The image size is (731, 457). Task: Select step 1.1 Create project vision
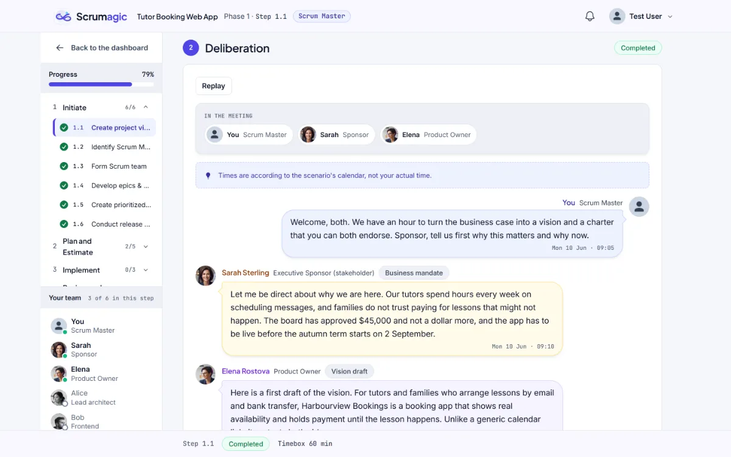104,128
